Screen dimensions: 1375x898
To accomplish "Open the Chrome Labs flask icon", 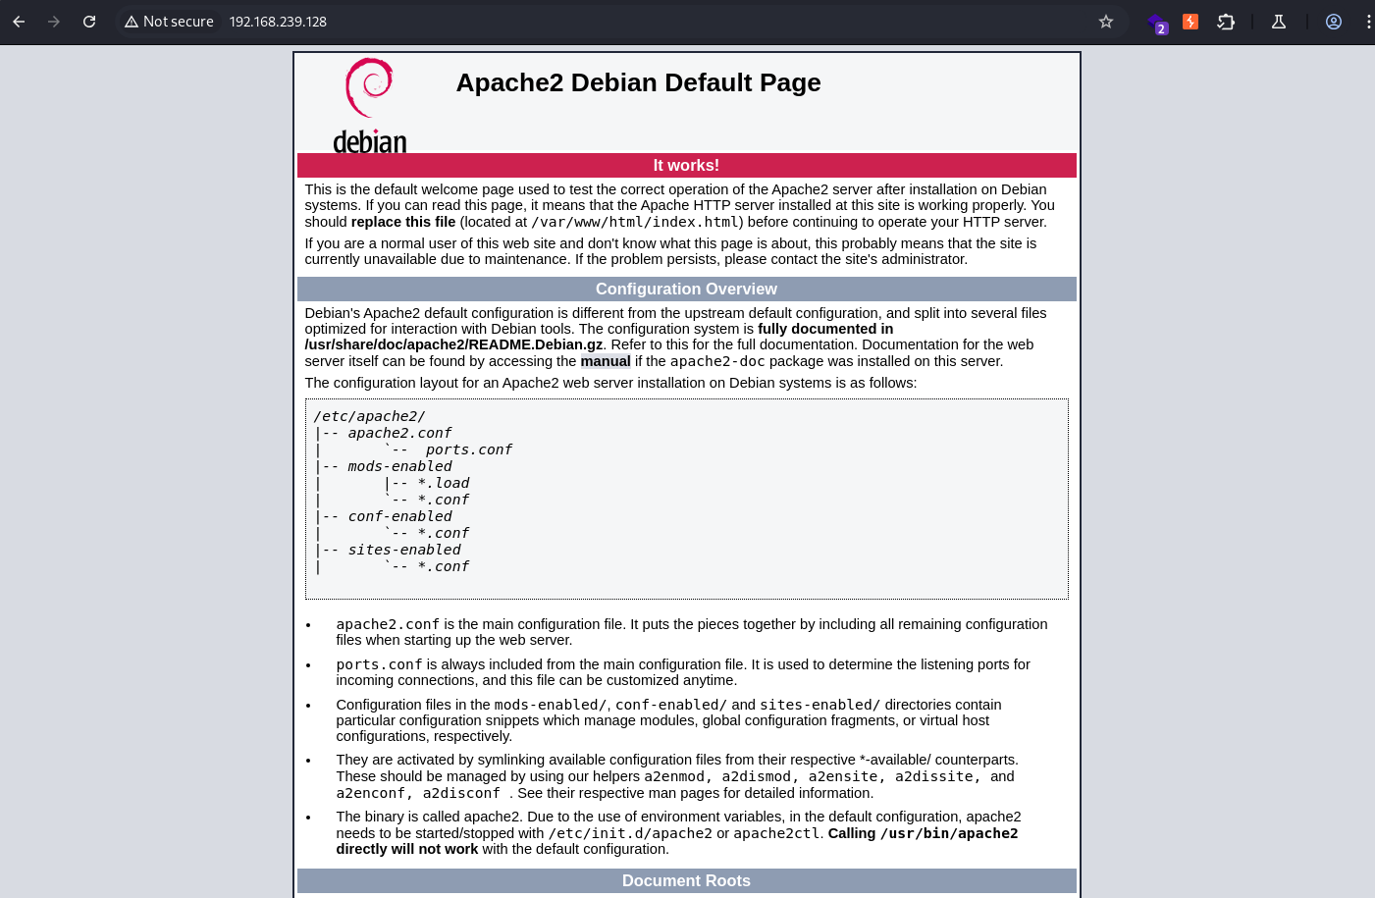I will coord(1279,22).
